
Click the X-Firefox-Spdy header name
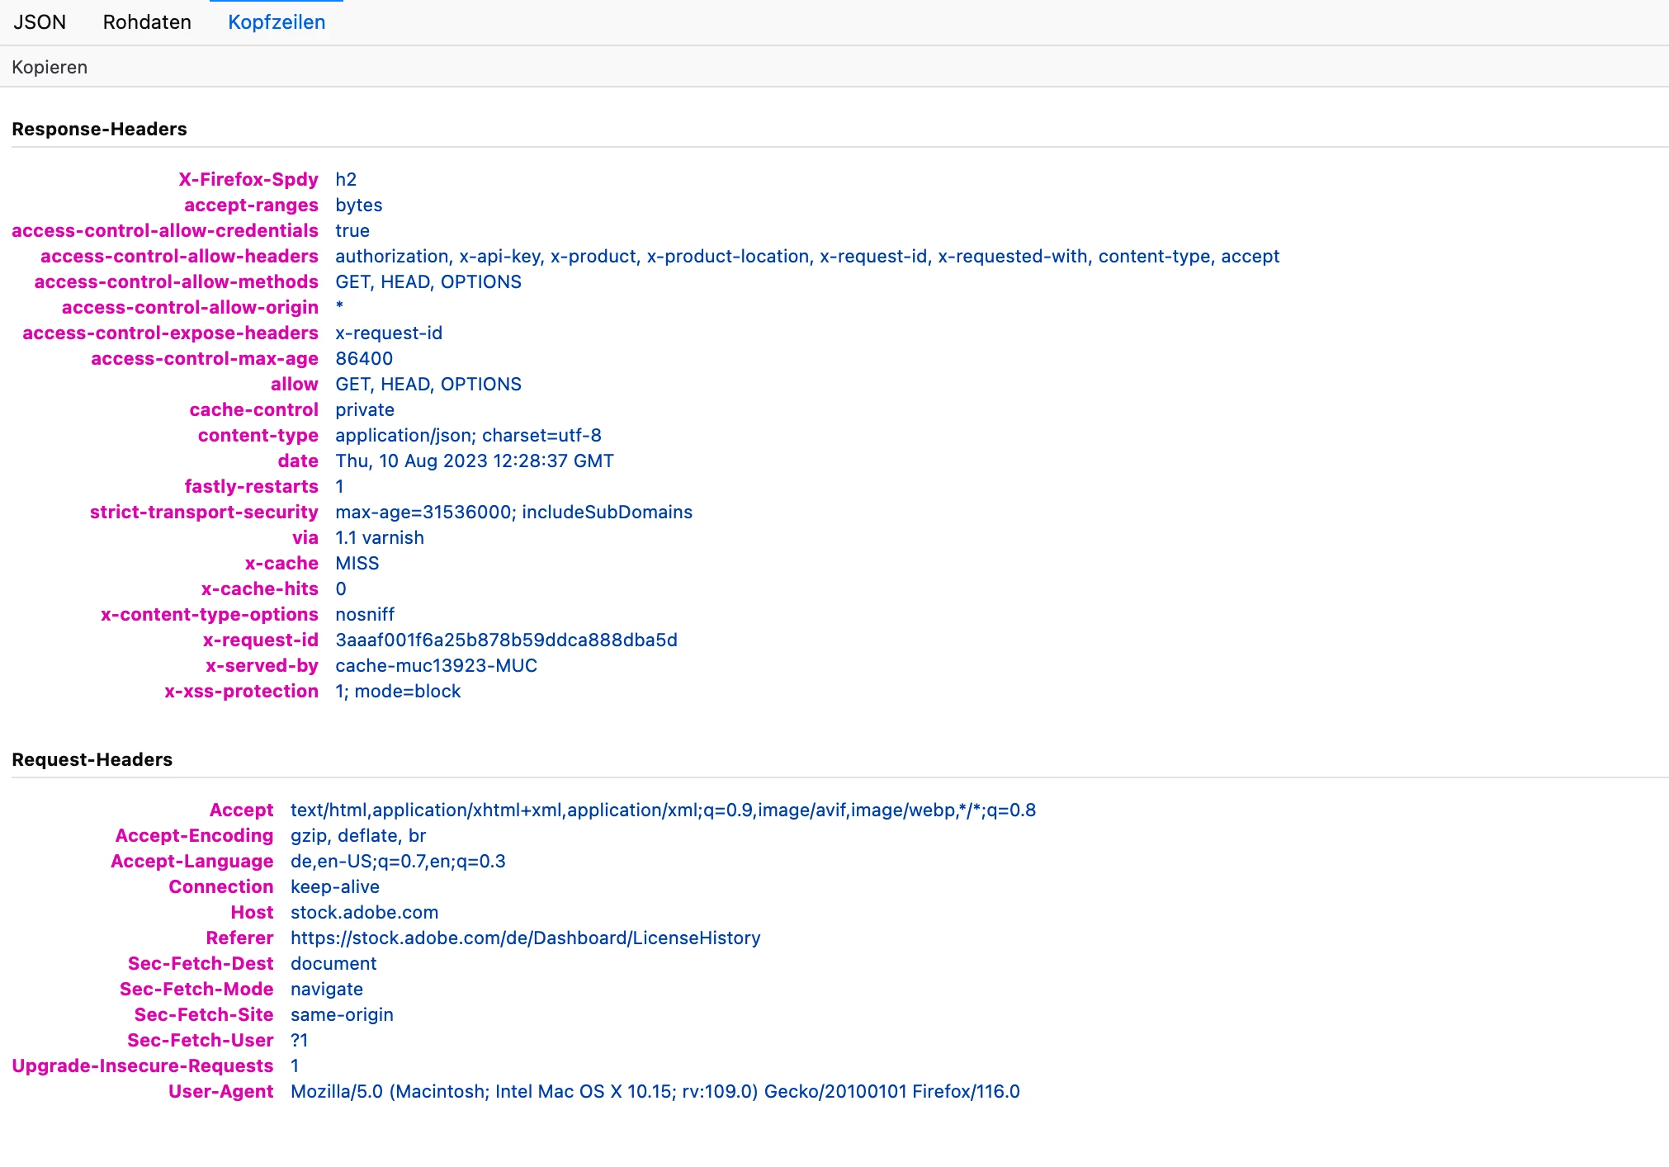(x=248, y=179)
